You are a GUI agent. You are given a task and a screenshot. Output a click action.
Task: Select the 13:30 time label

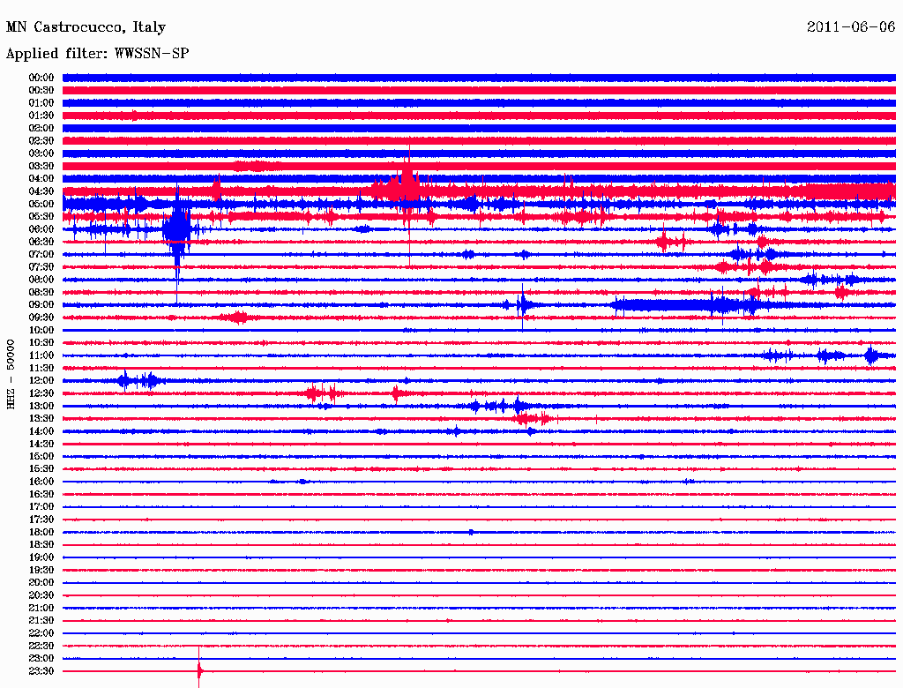pyautogui.click(x=41, y=418)
